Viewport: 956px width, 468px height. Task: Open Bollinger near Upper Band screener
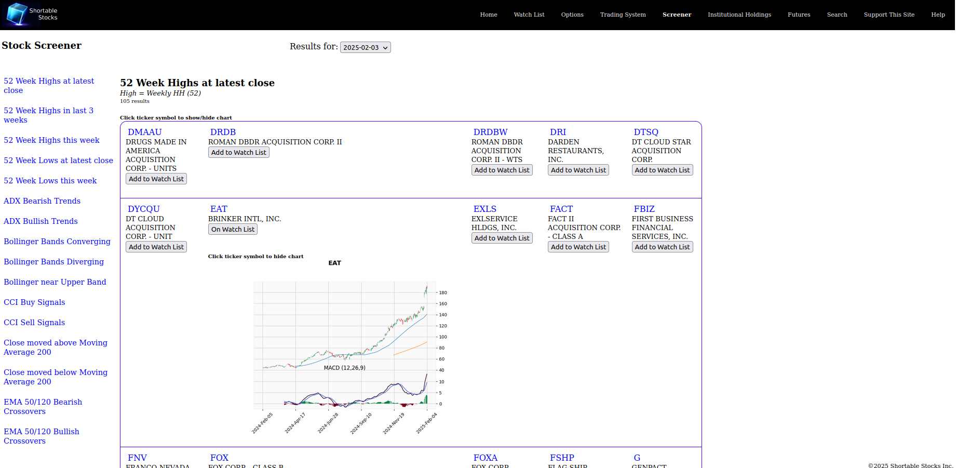tap(55, 282)
